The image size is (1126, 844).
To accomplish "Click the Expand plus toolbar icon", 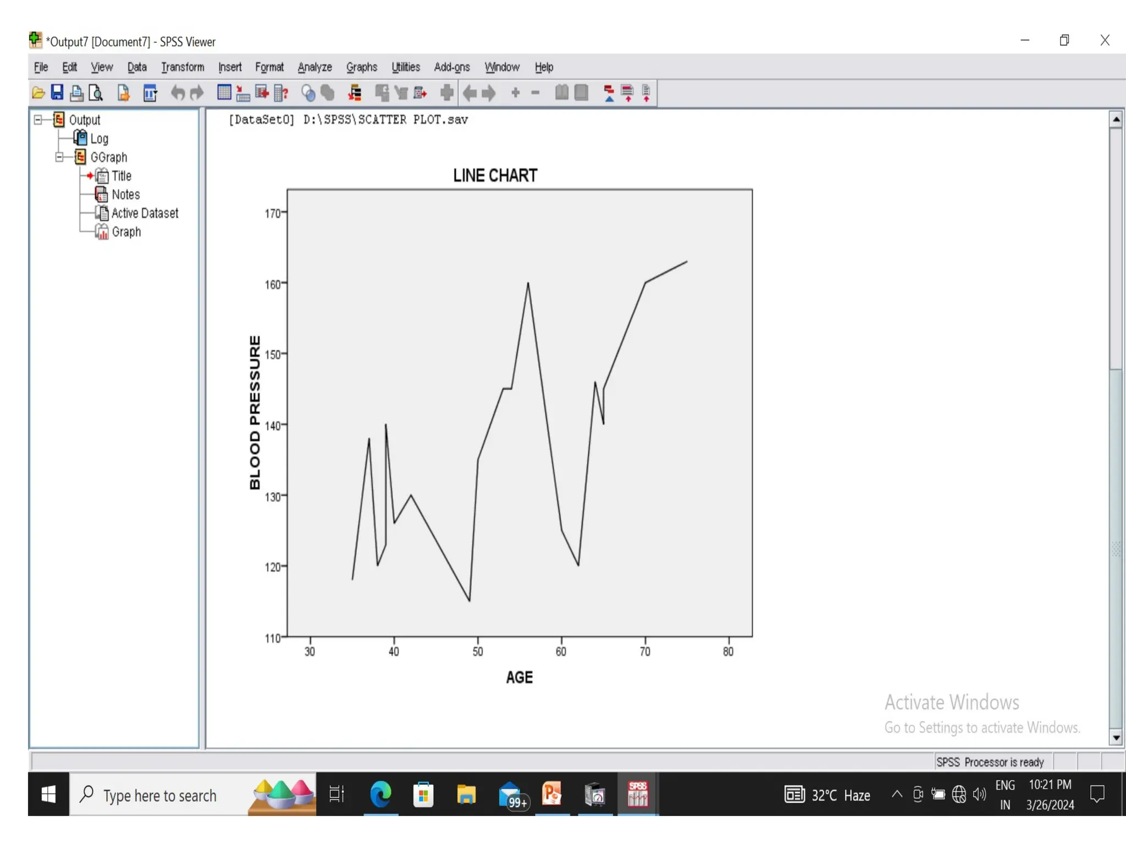I will coord(515,93).
